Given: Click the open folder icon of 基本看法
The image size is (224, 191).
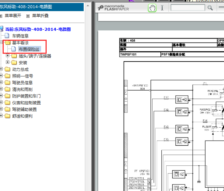Looking at the screenshot, I should (7, 43).
